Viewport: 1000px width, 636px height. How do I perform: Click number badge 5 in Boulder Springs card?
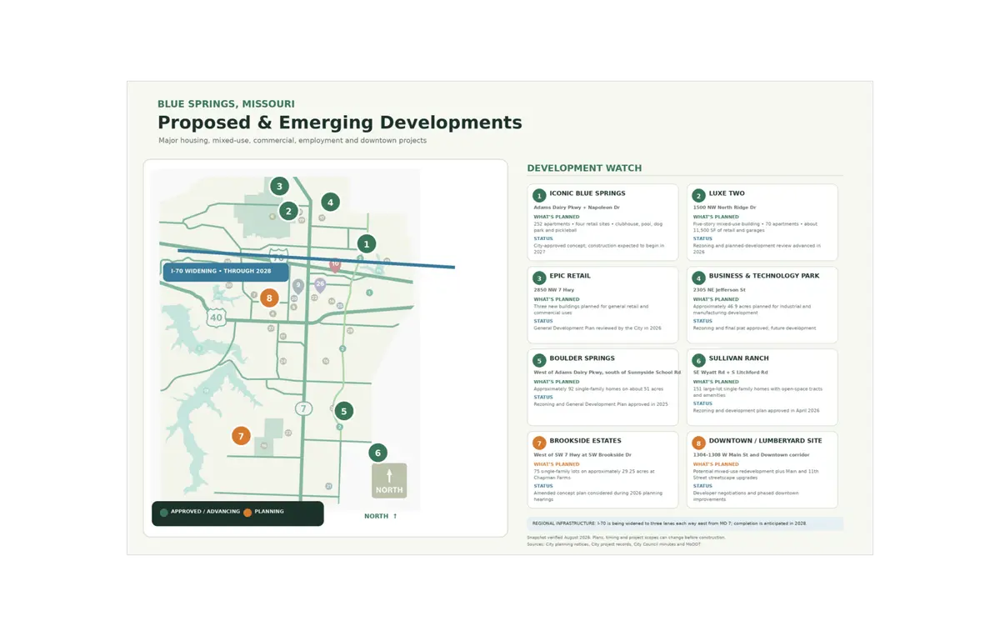point(539,361)
